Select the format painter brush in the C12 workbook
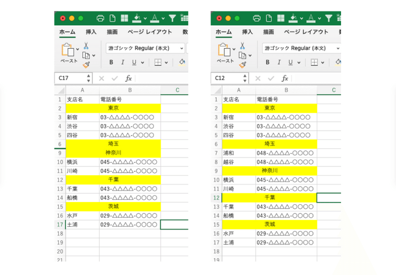Viewport: 396px width, 275px height. coord(243,65)
